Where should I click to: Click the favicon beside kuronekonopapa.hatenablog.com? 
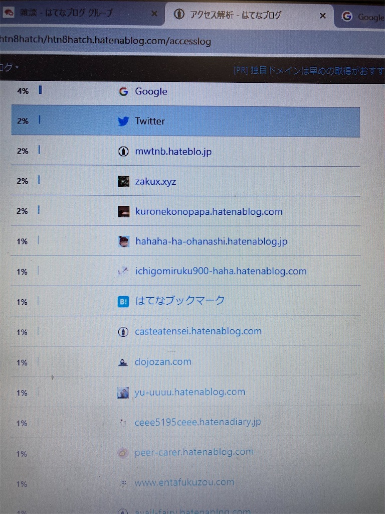123,211
